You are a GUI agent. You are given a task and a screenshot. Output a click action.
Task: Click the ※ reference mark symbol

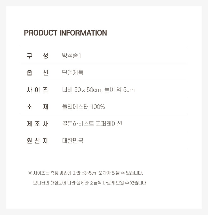click(30, 173)
